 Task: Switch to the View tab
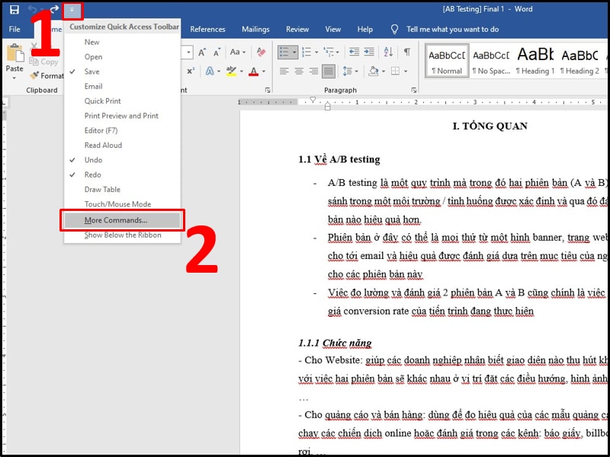333,29
